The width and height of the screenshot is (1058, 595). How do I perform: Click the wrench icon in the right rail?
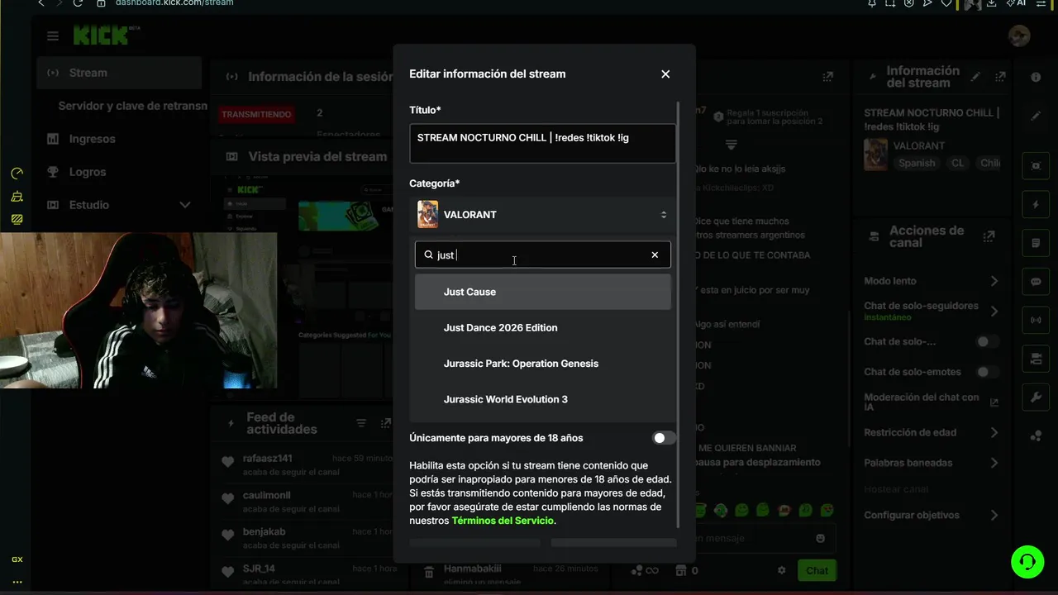coord(1036,397)
